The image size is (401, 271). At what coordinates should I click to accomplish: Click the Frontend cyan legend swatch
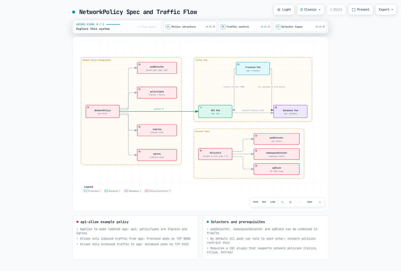pos(85,191)
